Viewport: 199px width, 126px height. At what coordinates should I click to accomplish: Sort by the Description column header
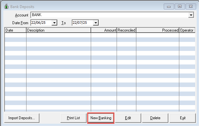tap(58, 30)
